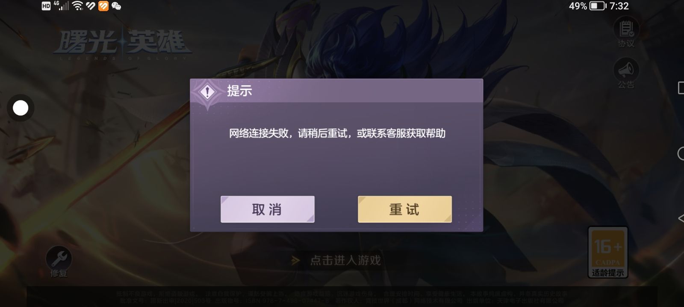Tap the white floating assistive circle
Viewport: 684px width, 307px height.
pos(21,108)
